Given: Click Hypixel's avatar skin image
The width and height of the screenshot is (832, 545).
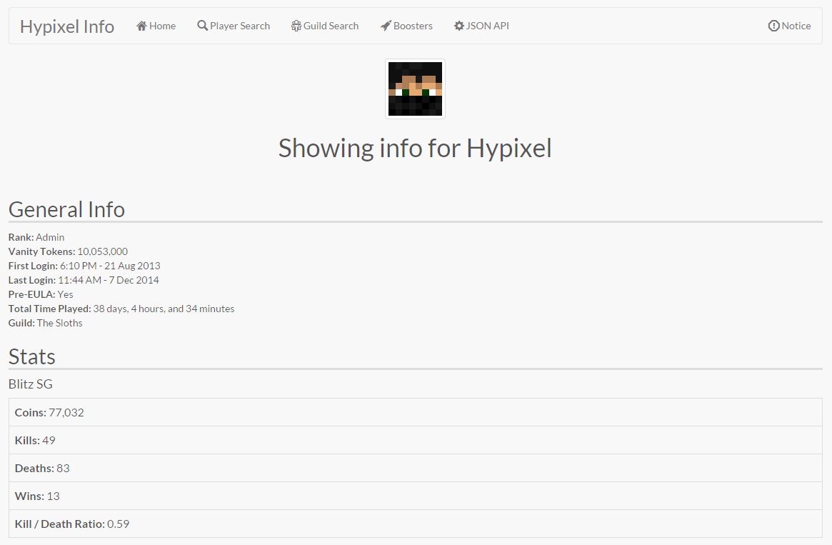Looking at the screenshot, I should coord(415,89).
